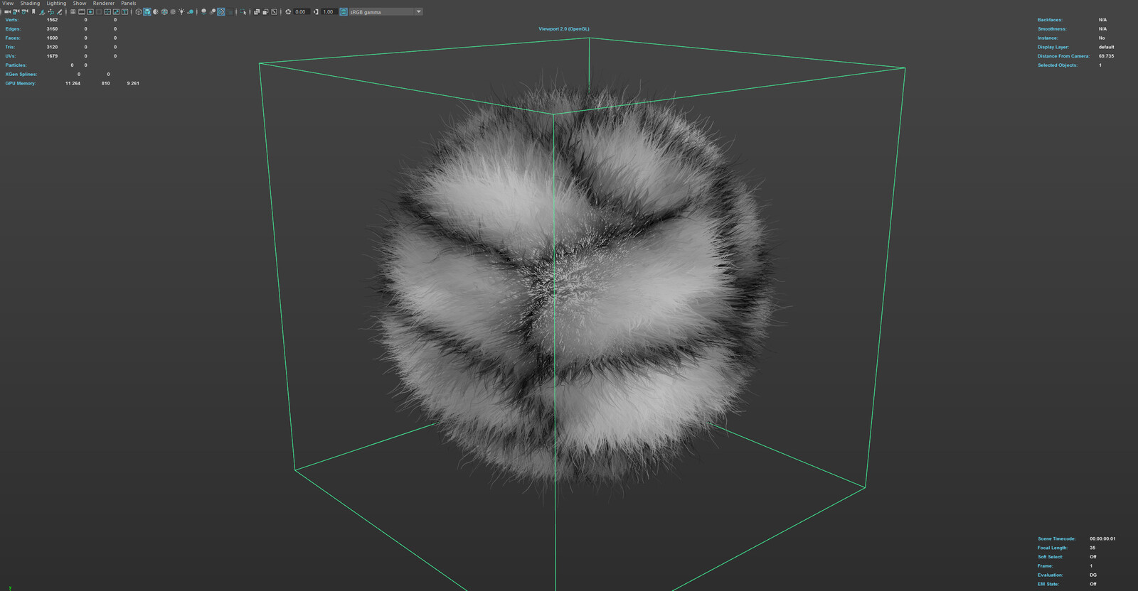The width and height of the screenshot is (1138, 591).
Task: Open the Show menu
Action: click(80, 3)
